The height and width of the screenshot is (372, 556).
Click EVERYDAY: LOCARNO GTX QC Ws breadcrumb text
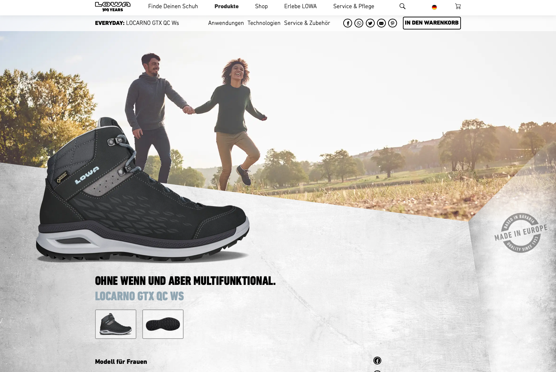(x=137, y=23)
